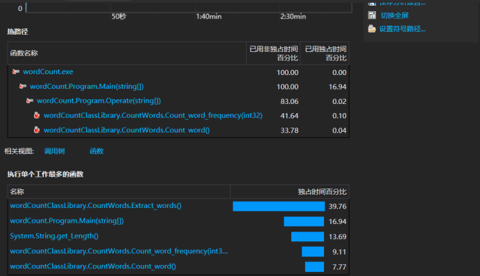480x276 pixels.
Task: Open CountWords.Count_word() in top functions list
Action: coord(93,266)
